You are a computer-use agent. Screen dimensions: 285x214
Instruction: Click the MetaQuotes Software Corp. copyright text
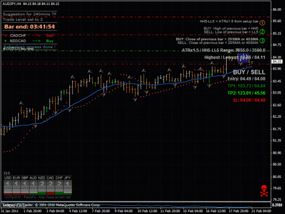click(x=67, y=205)
